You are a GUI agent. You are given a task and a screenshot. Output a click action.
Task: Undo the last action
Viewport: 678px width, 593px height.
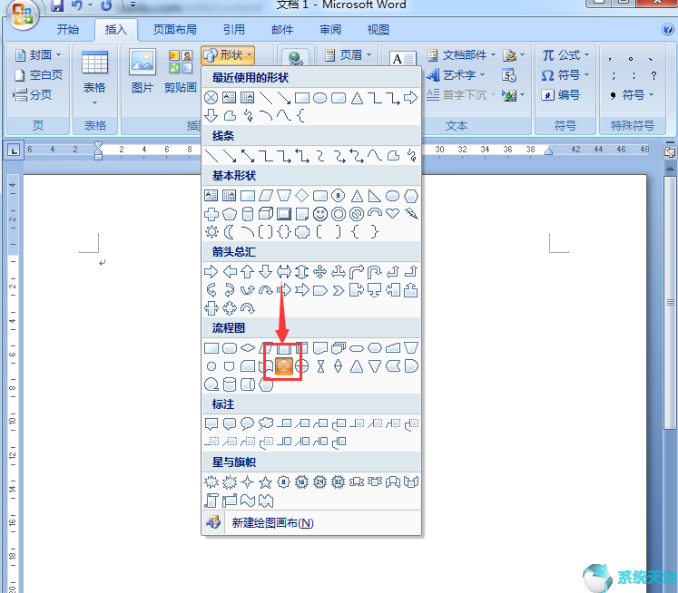(x=77, y=5)
